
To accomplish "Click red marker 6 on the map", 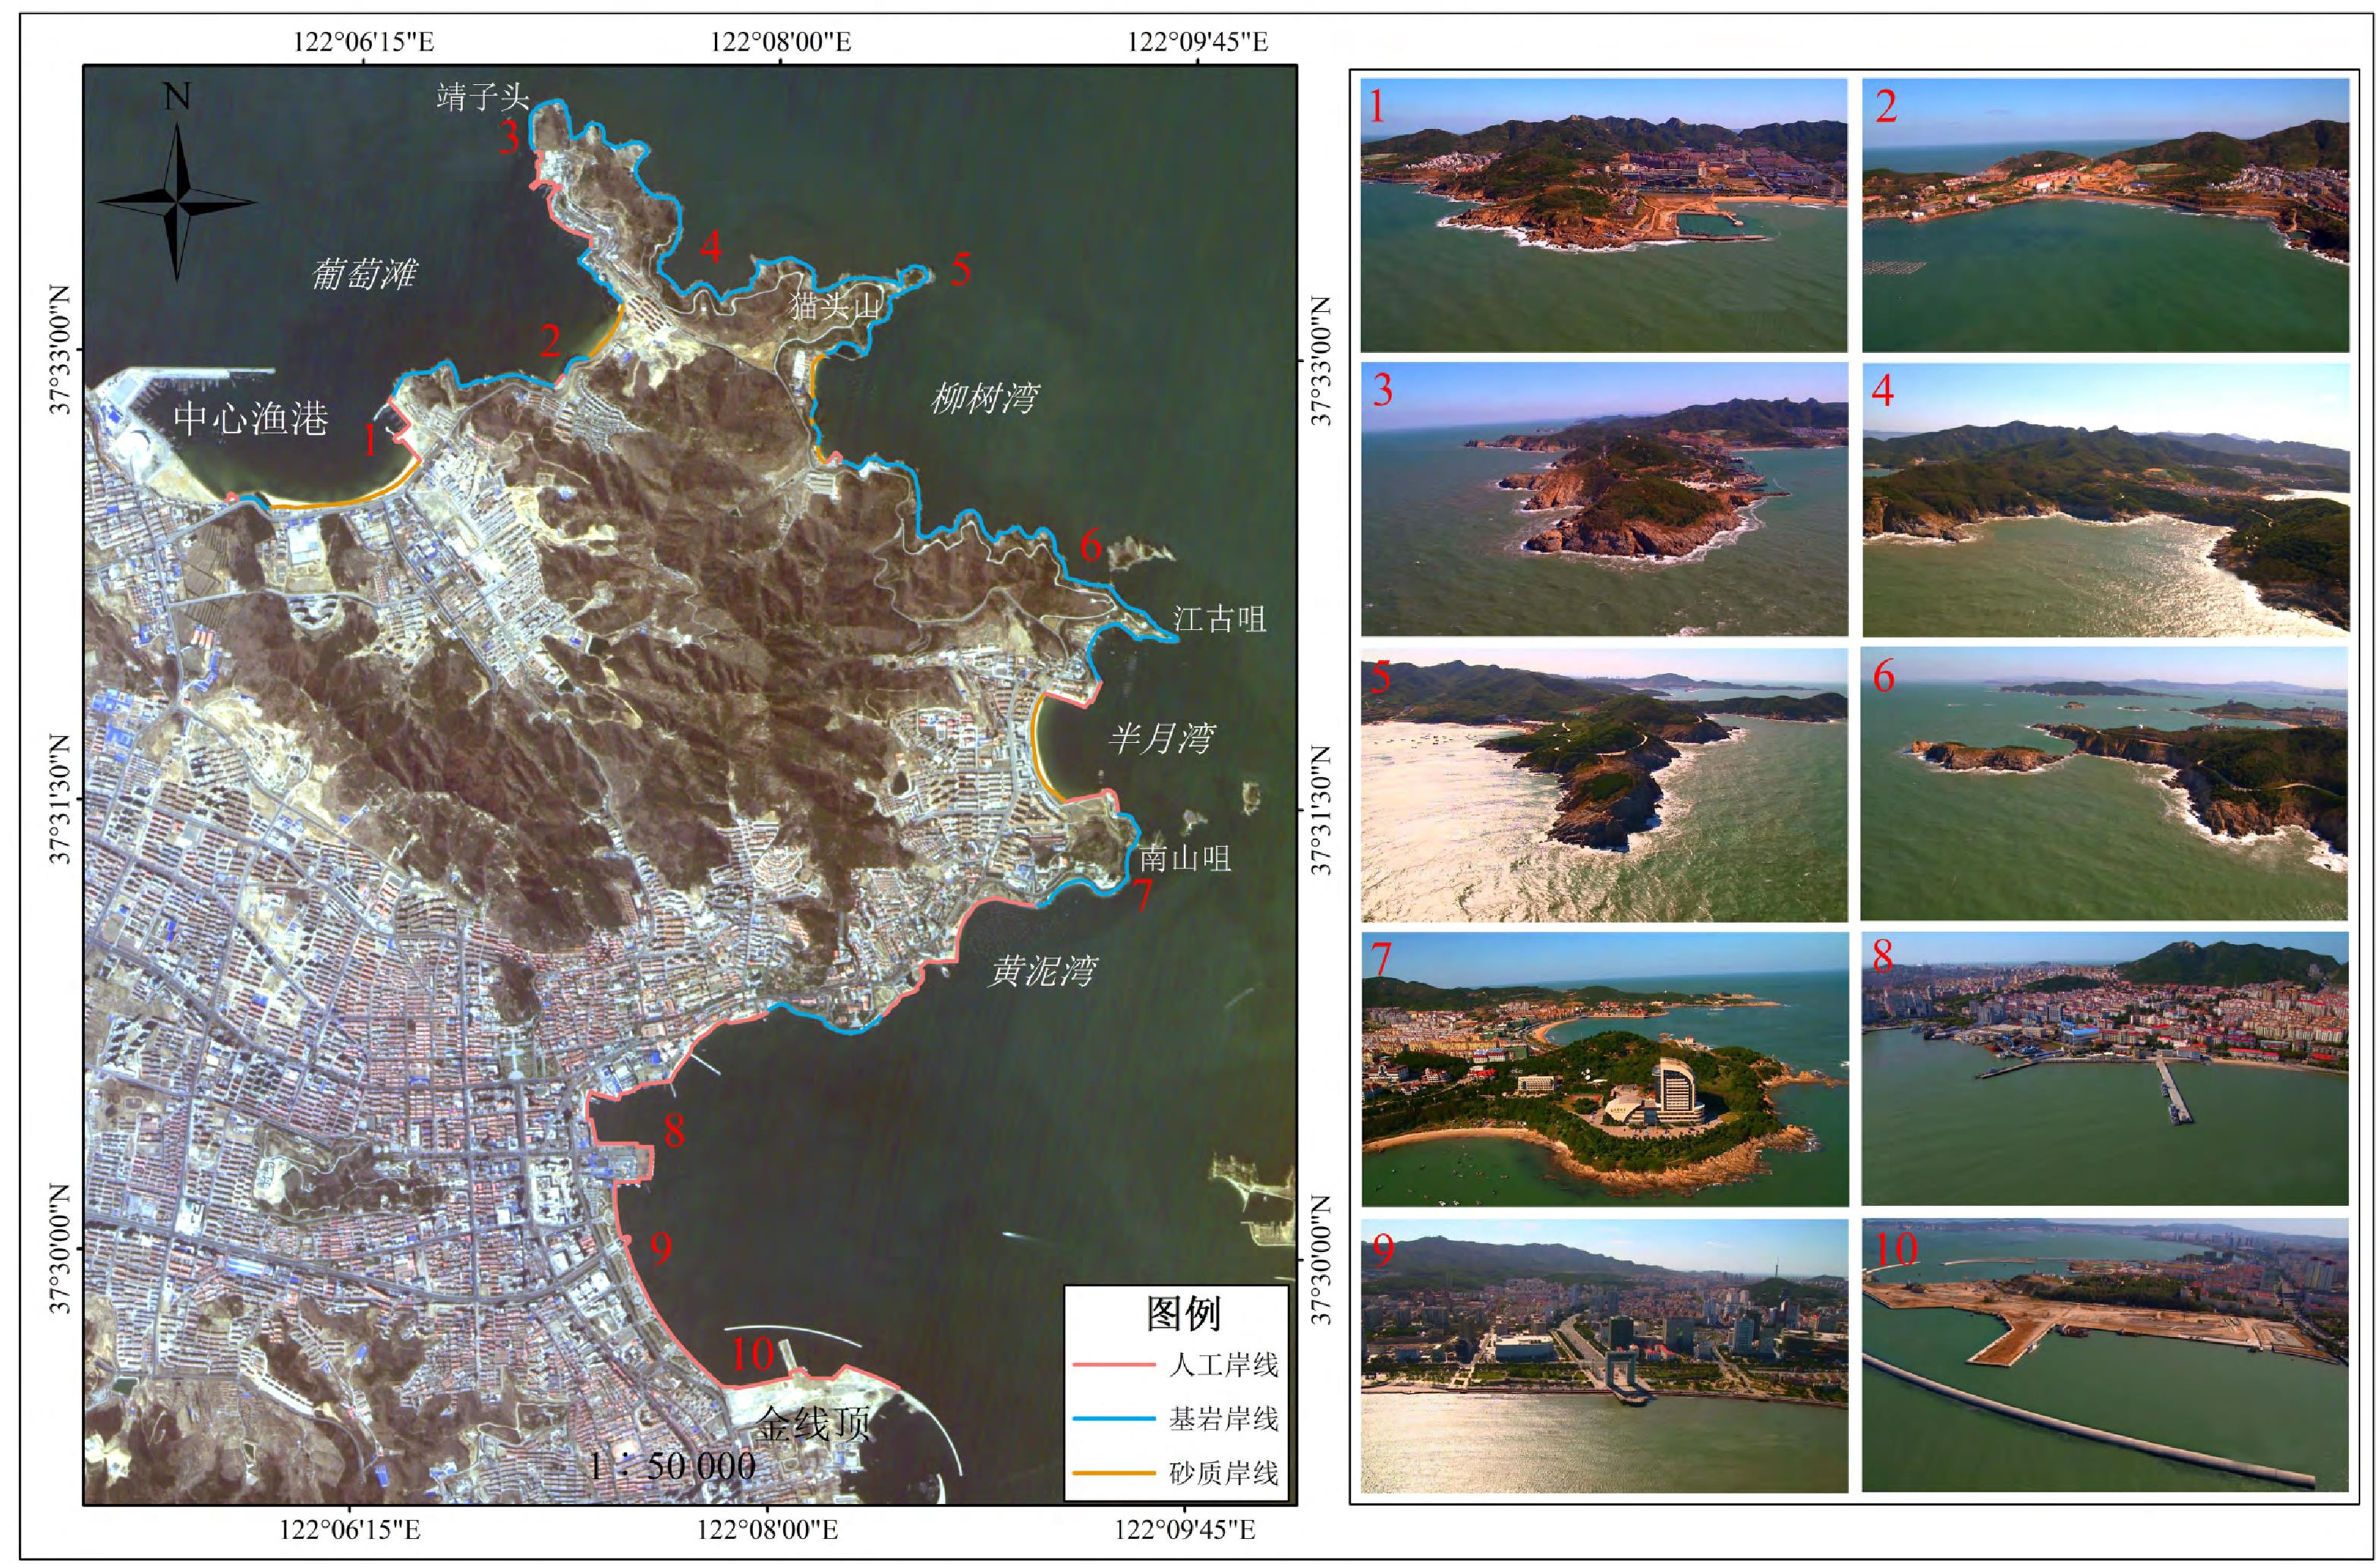I will (x=1091, y=545).
